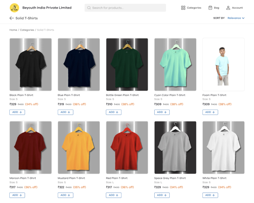The height and width of the screenshot is (203, 254).
Task: Focus the Search for products field
Action: pos(125,8)
